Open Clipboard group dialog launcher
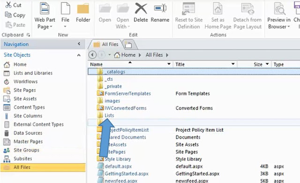 click(x=28, y=35)
